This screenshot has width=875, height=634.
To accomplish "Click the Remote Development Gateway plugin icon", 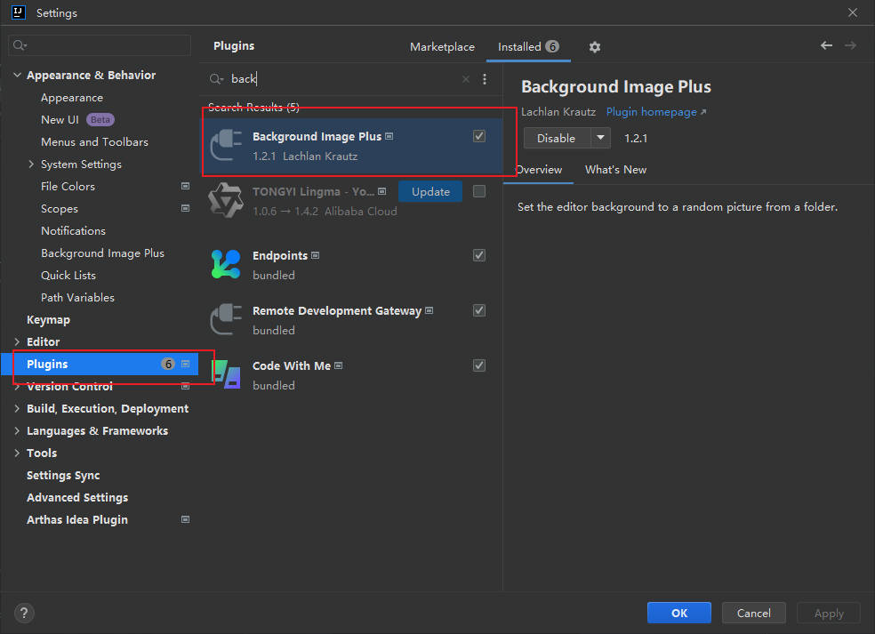I will pyautogui.click(x=226, y=319).
